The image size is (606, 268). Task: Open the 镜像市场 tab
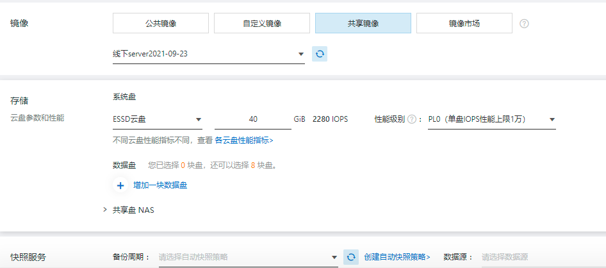coord(464,24)
